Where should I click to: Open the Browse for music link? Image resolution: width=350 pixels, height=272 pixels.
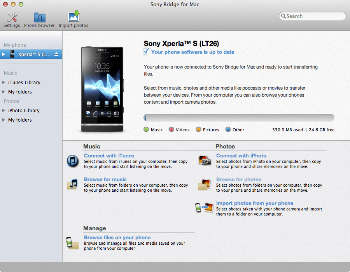[105, 179]
